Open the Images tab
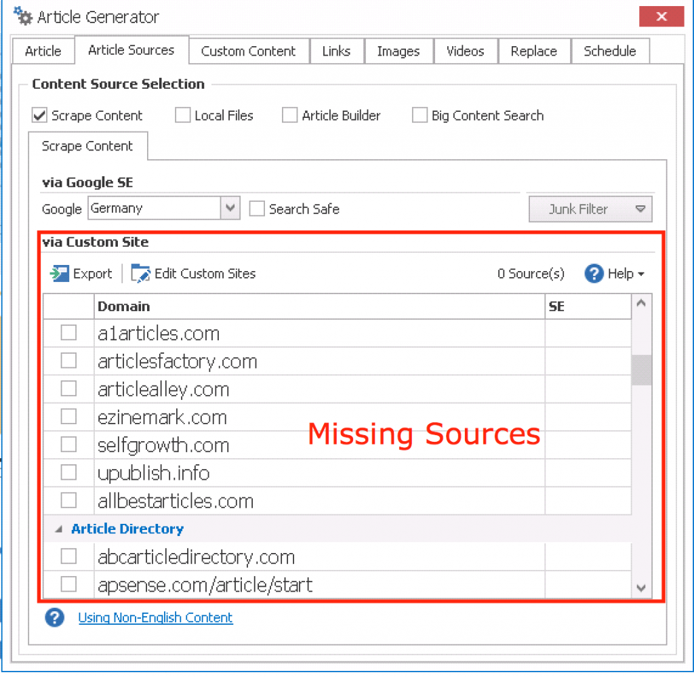Screen dimensions: 694x677 tap(399, 52)
